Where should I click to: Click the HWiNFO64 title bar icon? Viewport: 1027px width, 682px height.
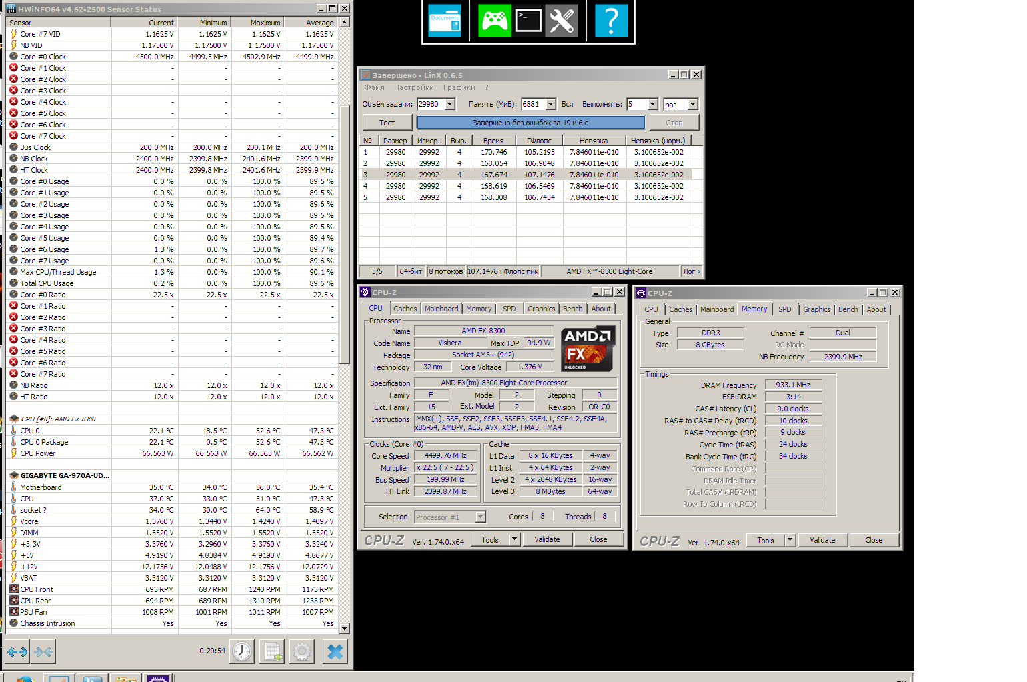(x=11, y=9)
